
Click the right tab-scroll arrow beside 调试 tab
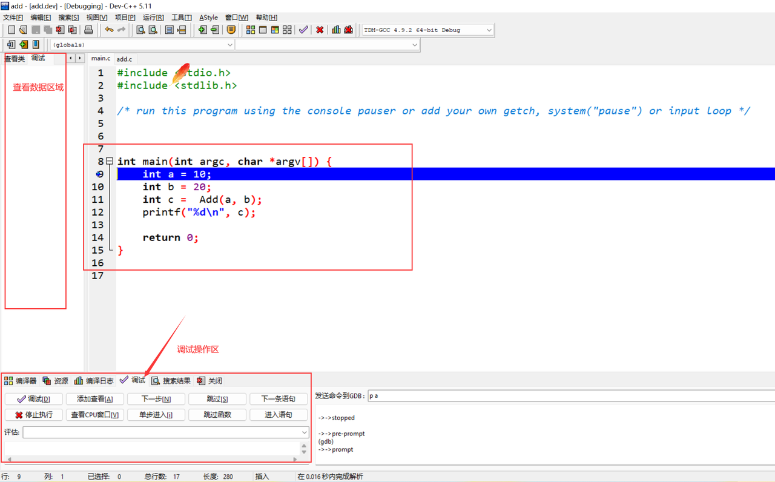[80, 58]
